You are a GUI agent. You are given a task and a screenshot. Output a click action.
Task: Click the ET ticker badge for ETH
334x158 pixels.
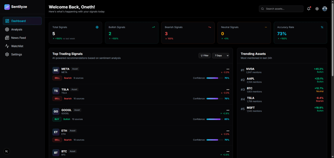[x=56, y=132]
